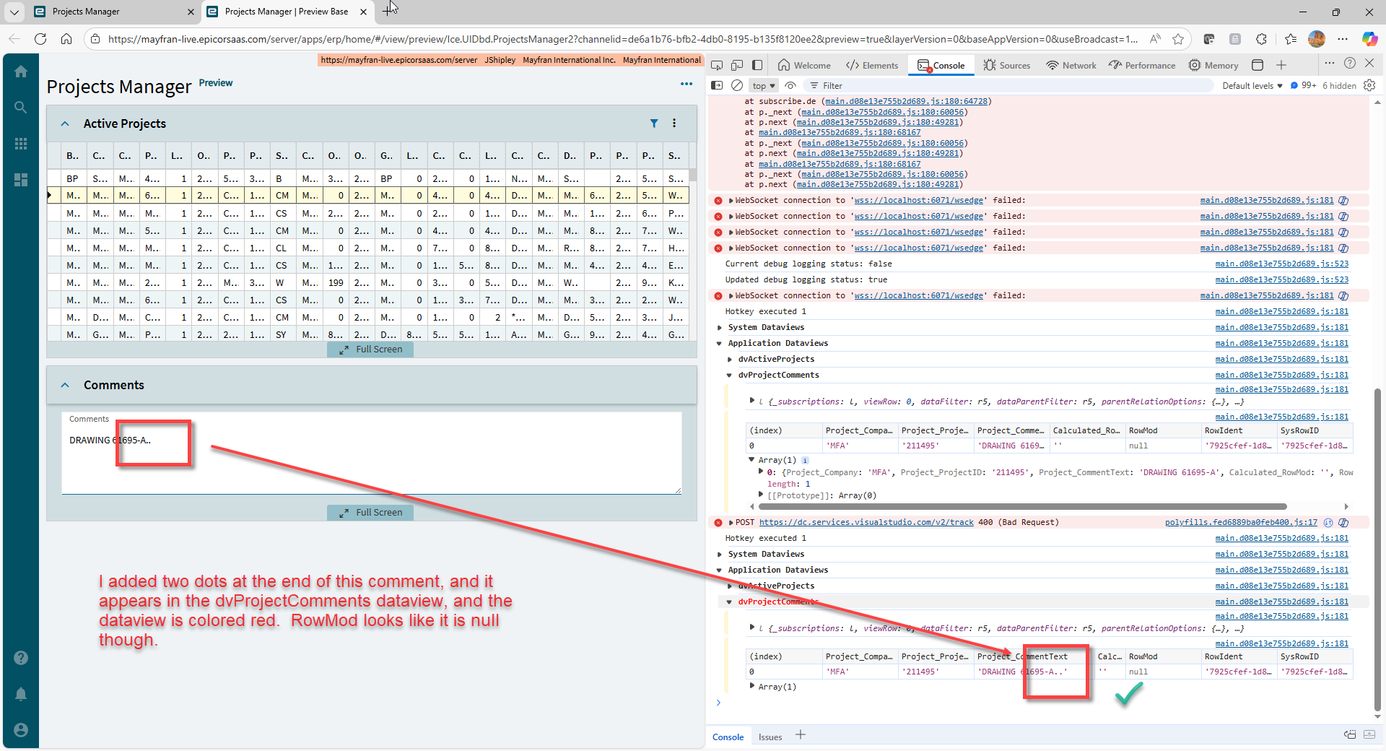Image resolution: width=1386 pixels, height=751 pixels.
Task: Toggle the console sidebar panel
Action: 717,85
